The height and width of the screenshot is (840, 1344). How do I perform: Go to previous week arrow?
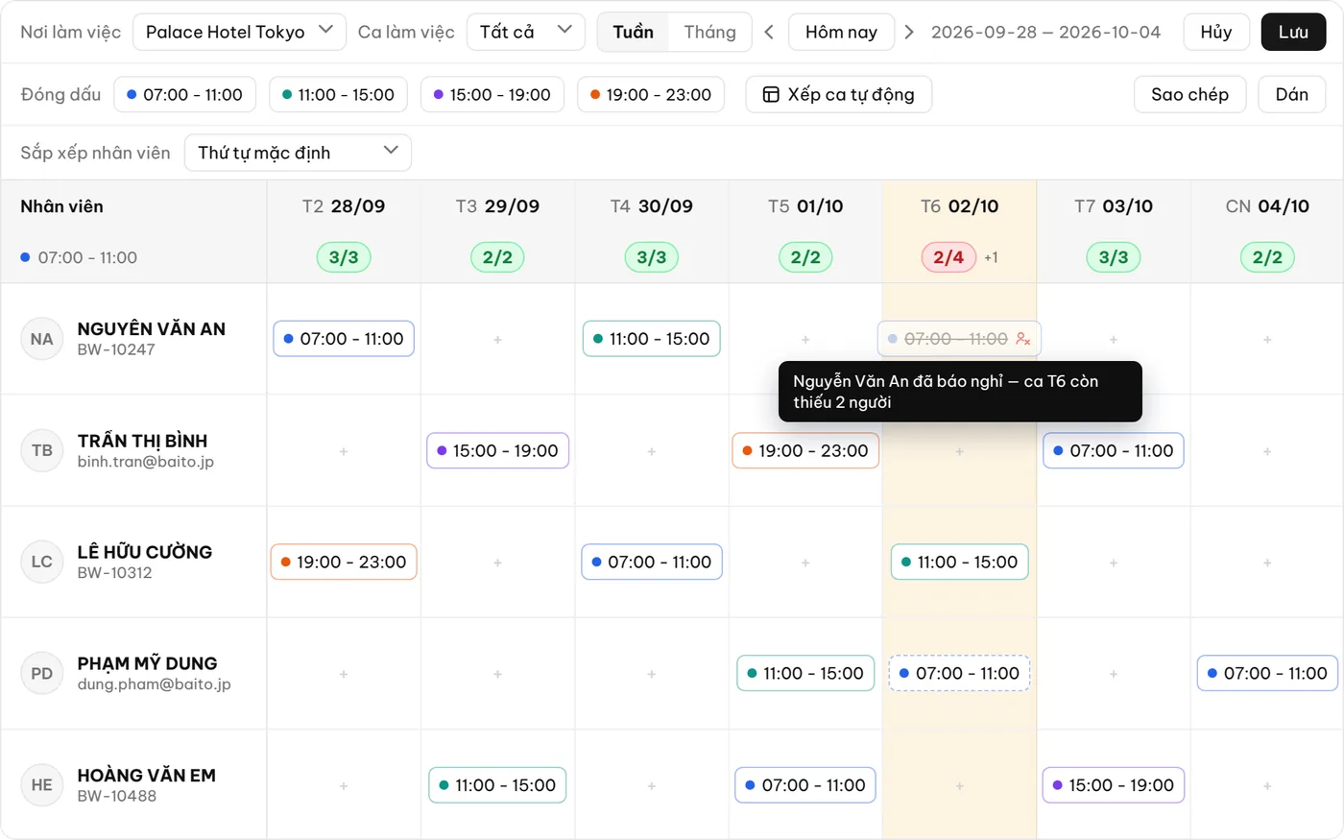tap(769, 32)
